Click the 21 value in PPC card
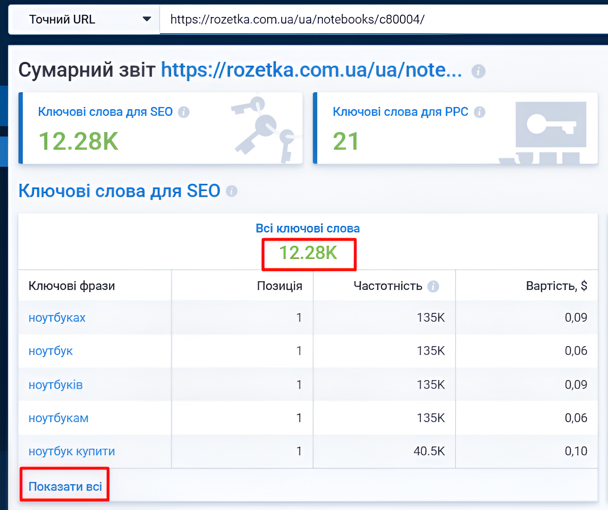 346,141
